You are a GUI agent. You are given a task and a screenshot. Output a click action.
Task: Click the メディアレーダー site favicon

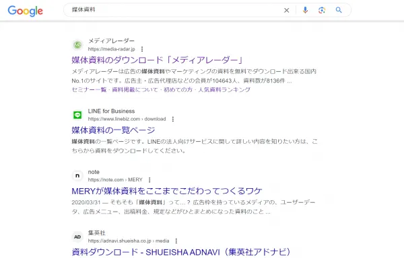77,45
